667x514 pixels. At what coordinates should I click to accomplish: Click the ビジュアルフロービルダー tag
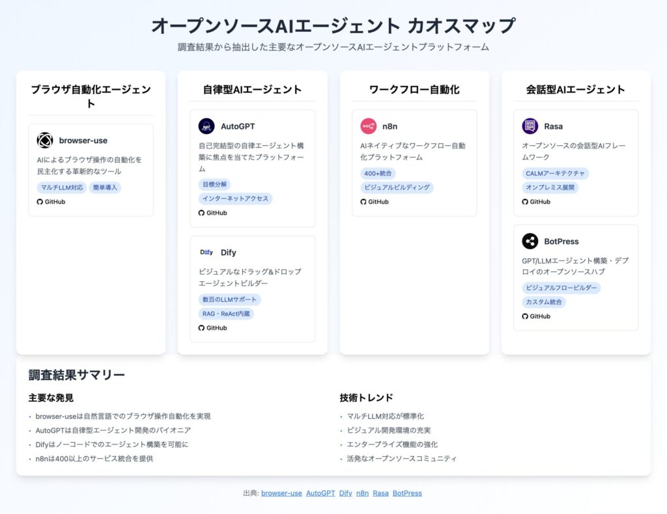tap(561, 288)
